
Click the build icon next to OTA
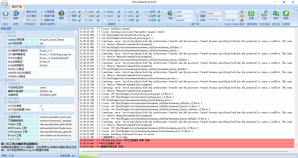coord(98,20)
